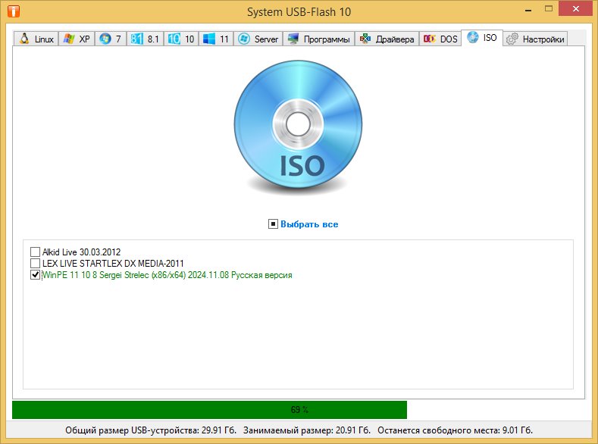
Task: Click the Windows 7 orb icon
Action: (x=105, y=39)
